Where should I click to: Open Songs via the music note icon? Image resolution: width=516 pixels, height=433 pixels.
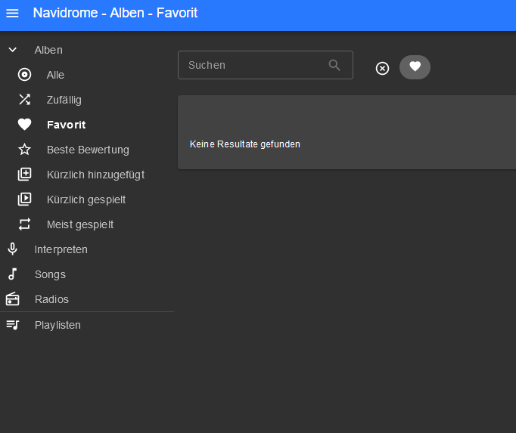point(12,274)
